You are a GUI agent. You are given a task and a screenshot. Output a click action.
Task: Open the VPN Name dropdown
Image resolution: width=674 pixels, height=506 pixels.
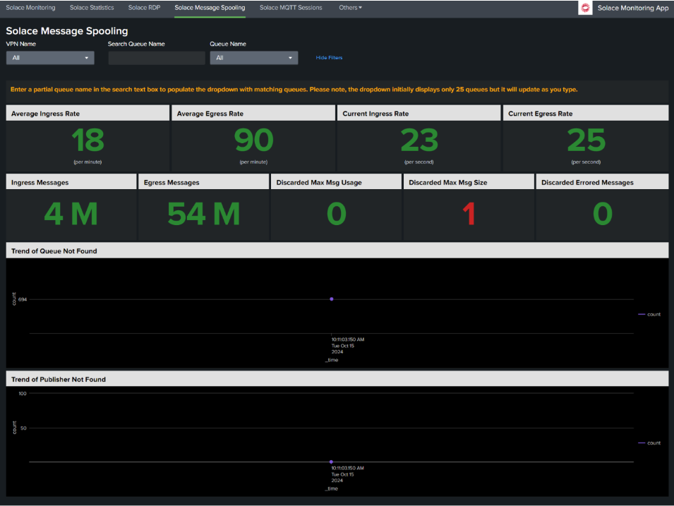pyautogui.click(x=50, y=58)
